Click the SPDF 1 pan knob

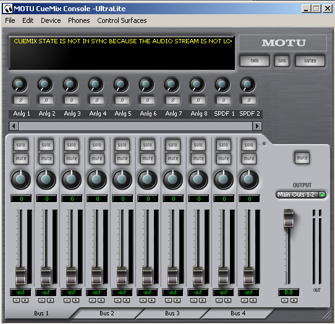[x=224, y=179]
